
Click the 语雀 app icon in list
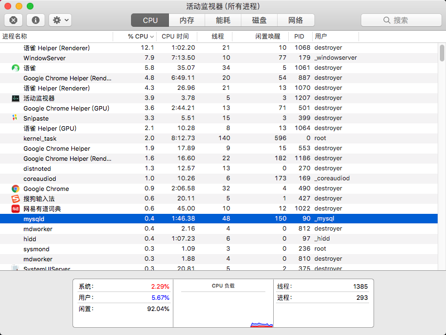tap(16, 68)
